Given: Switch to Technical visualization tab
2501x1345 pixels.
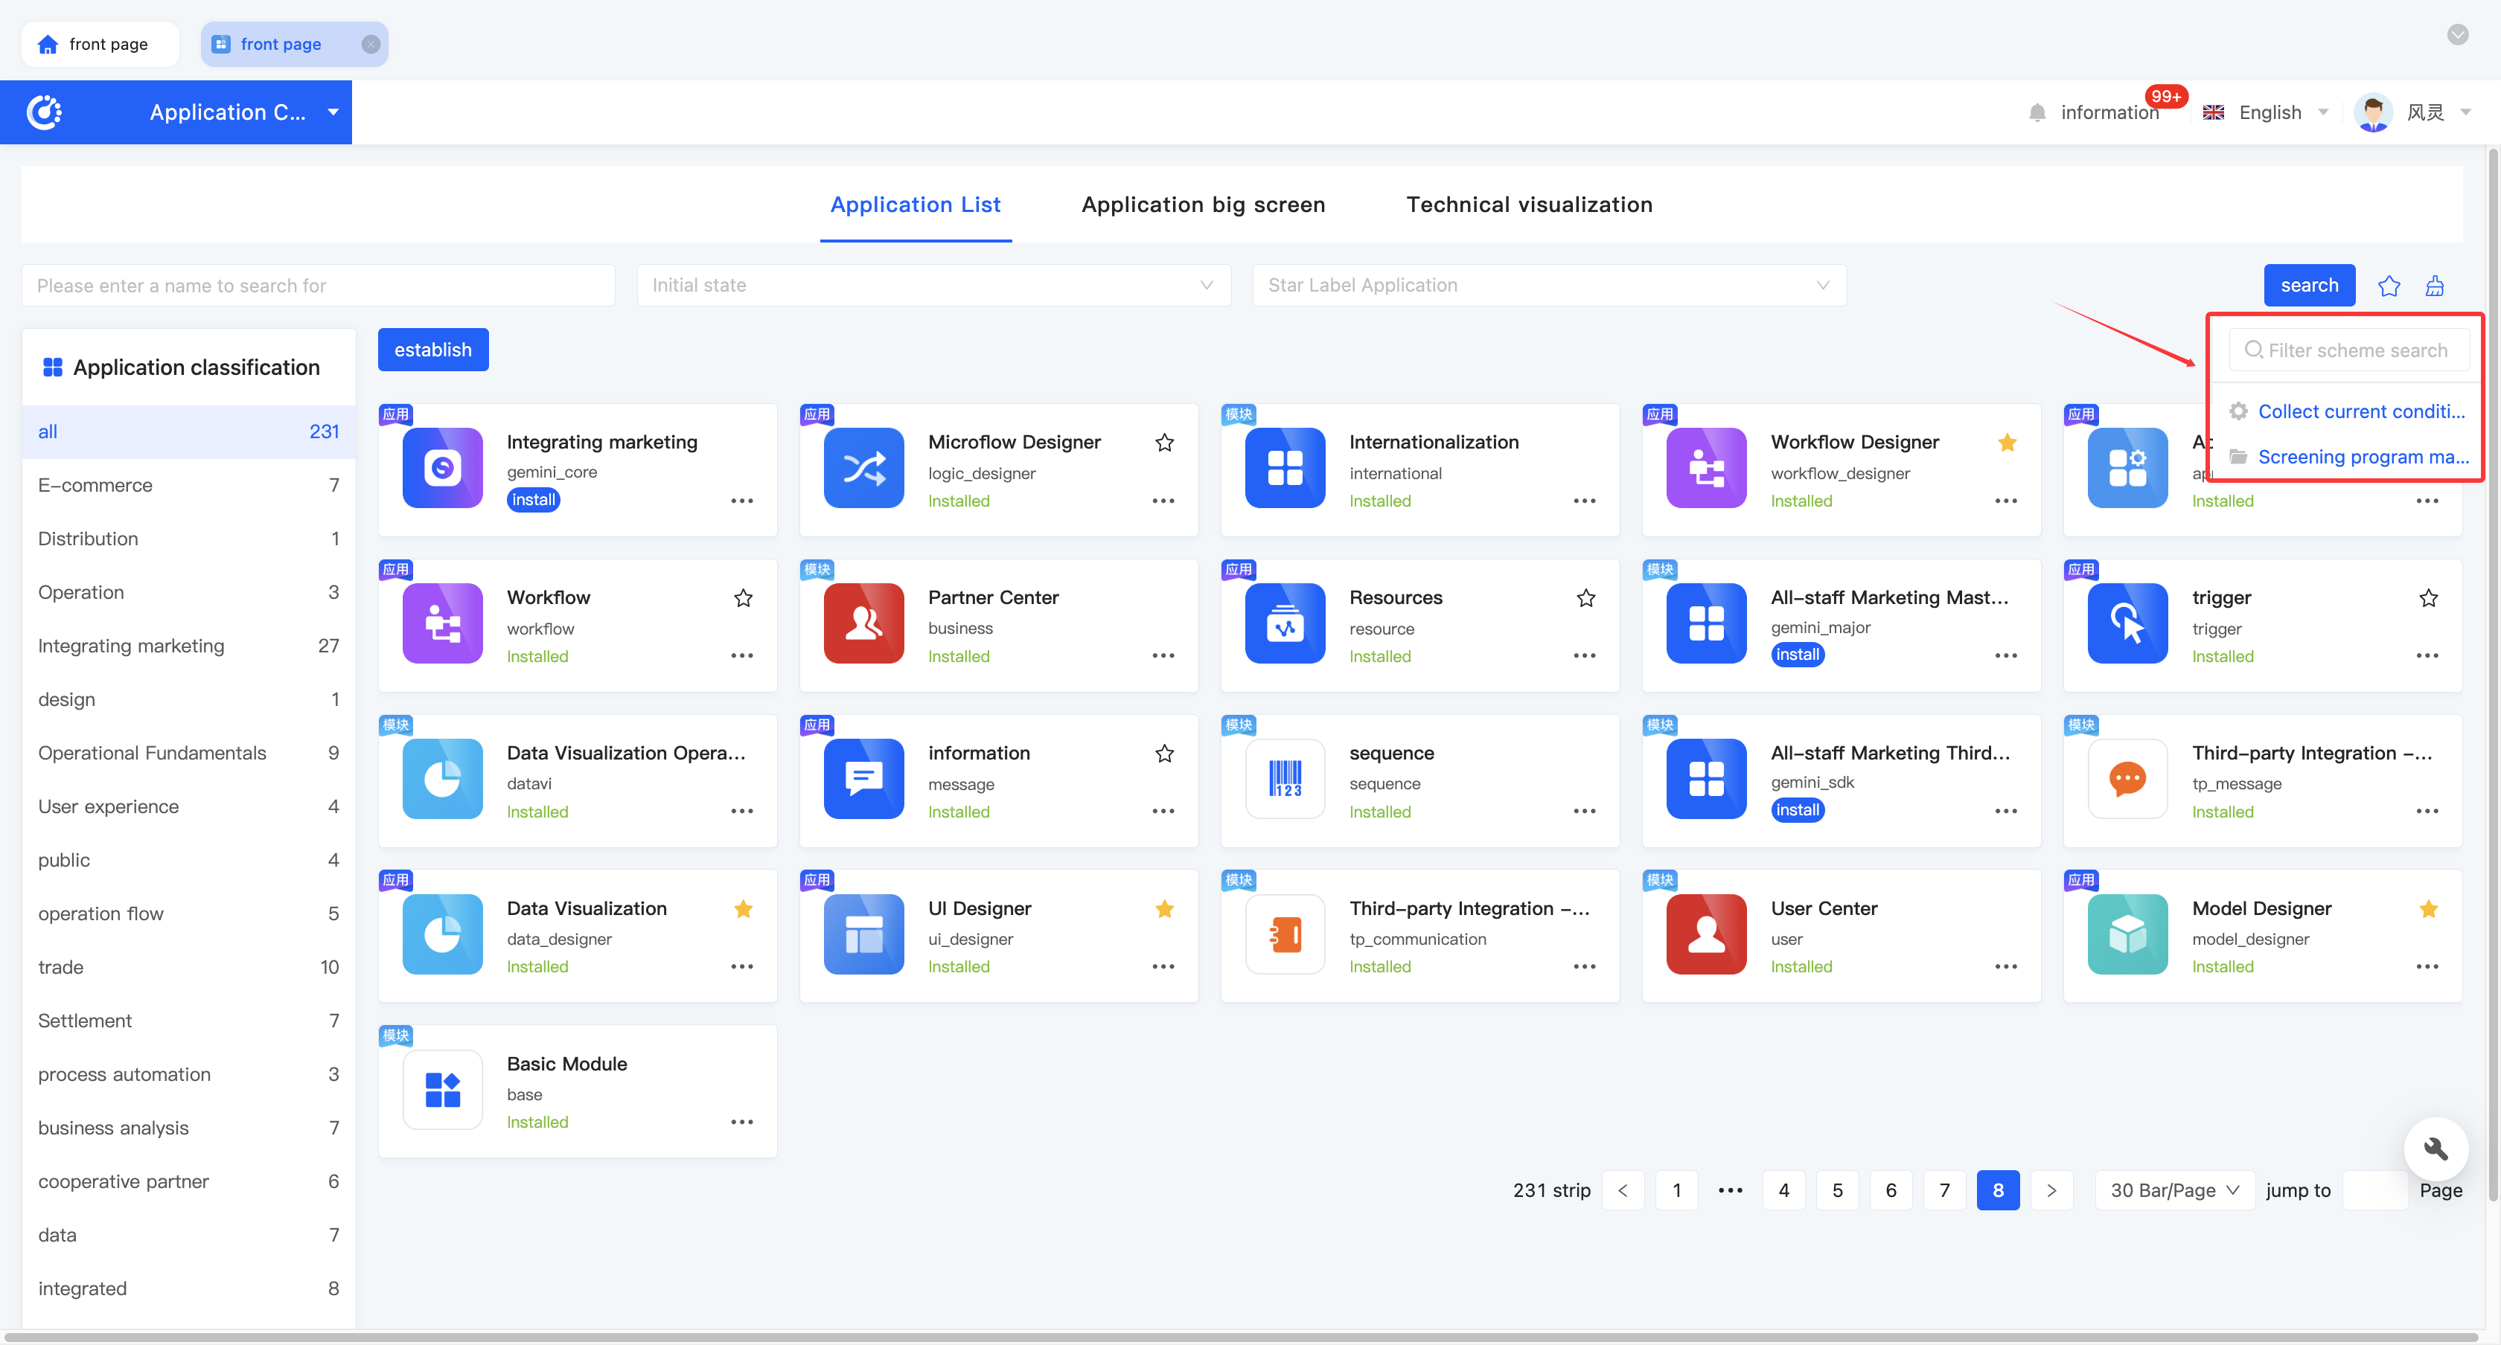Looking at the screenshot, I should point(1529,205).
